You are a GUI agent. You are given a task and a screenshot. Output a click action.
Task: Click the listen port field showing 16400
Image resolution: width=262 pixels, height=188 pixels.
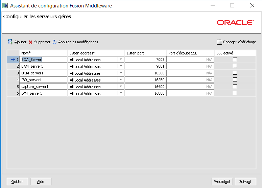(x=145, y=87)
